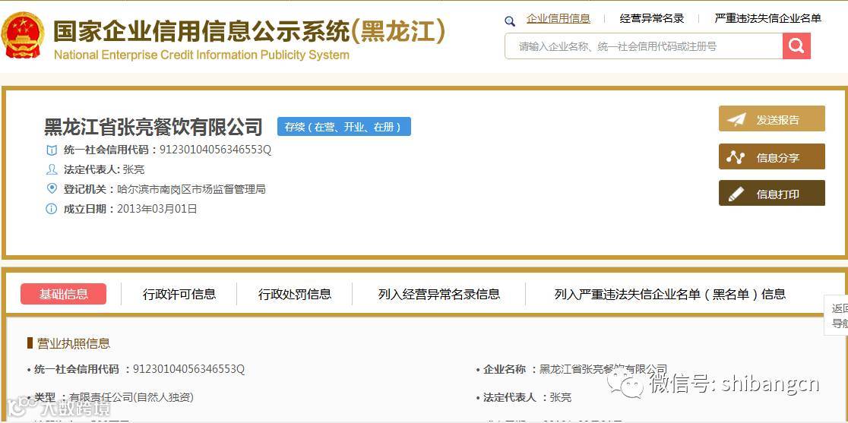The width and height of the screenshot is (848, 423).
Task: Click the 信息打印 button
Action: 772,193
